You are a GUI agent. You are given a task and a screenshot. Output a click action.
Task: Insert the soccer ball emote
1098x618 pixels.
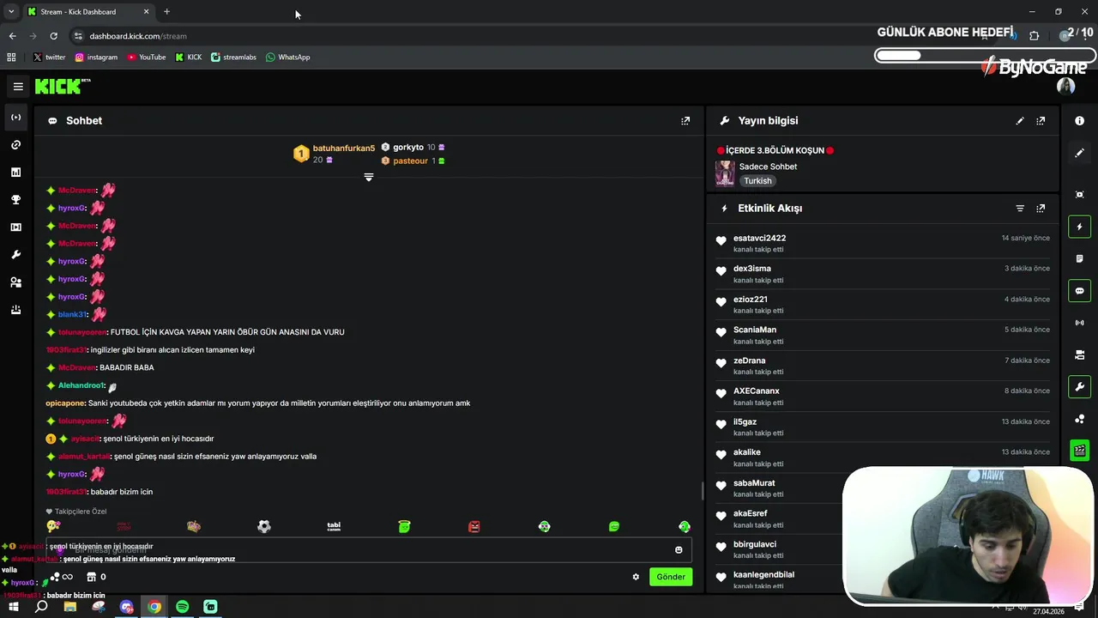point(264,526)
